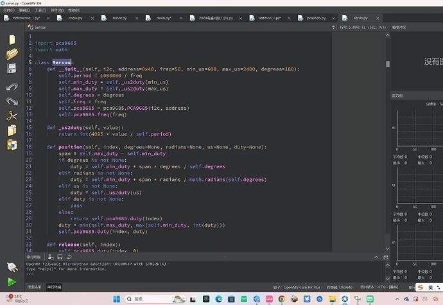443x305 pixels.
Task: Open the 文件 (File) menu
Action: 9,10
